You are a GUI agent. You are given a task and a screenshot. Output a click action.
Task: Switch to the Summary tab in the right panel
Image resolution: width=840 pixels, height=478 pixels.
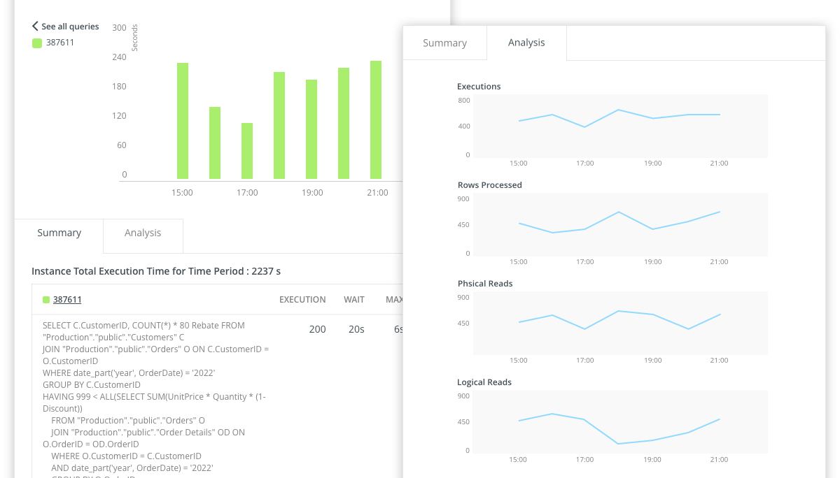444,43
